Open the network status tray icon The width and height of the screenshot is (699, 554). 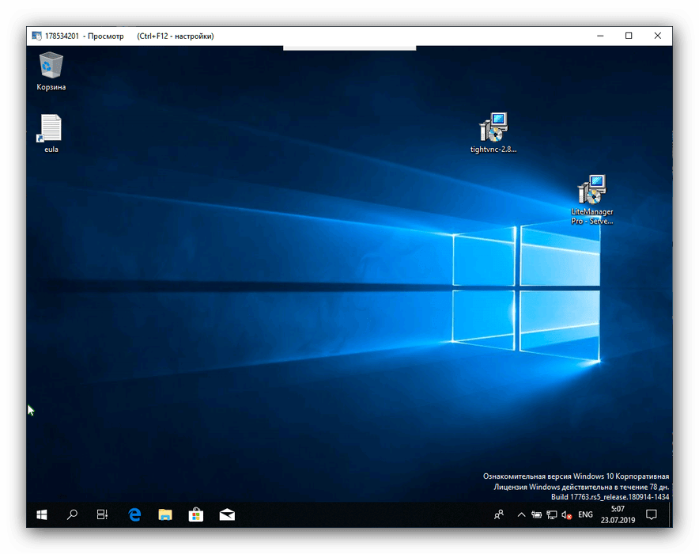click(x=551, y=514)
